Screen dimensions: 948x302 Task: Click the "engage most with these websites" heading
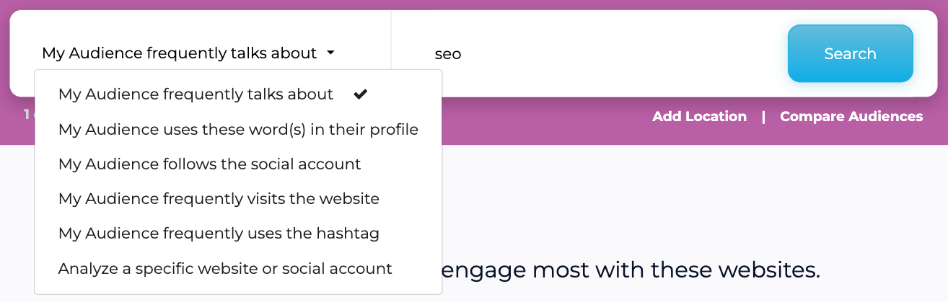tap(629, 270)
